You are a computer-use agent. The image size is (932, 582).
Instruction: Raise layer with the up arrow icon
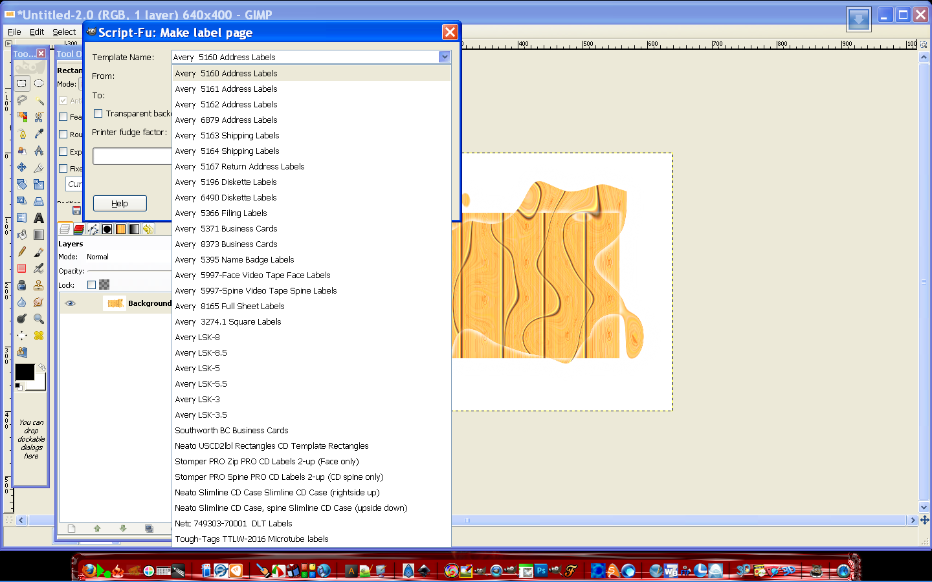click(97, 528)
